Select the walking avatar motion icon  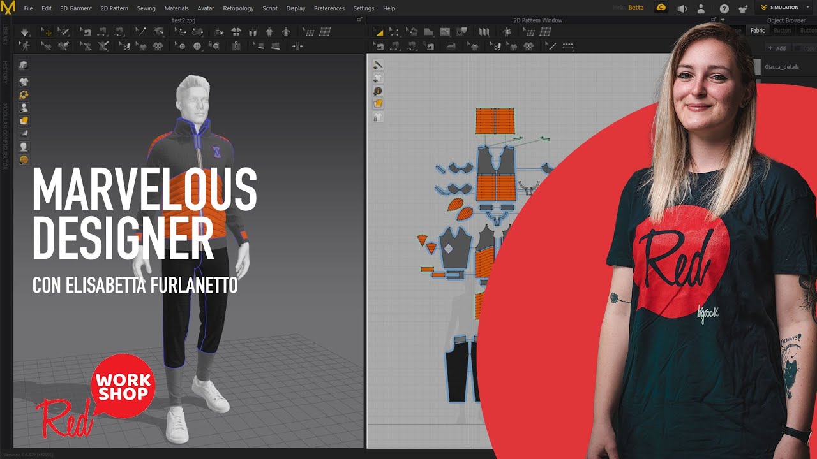click(24, 46)
